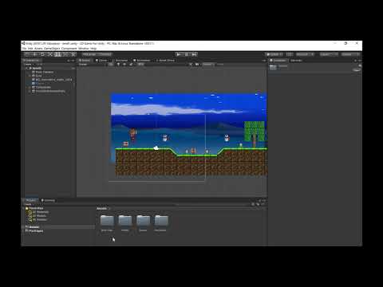
Task: Open the Component menu
Action: tap(69, 49)
